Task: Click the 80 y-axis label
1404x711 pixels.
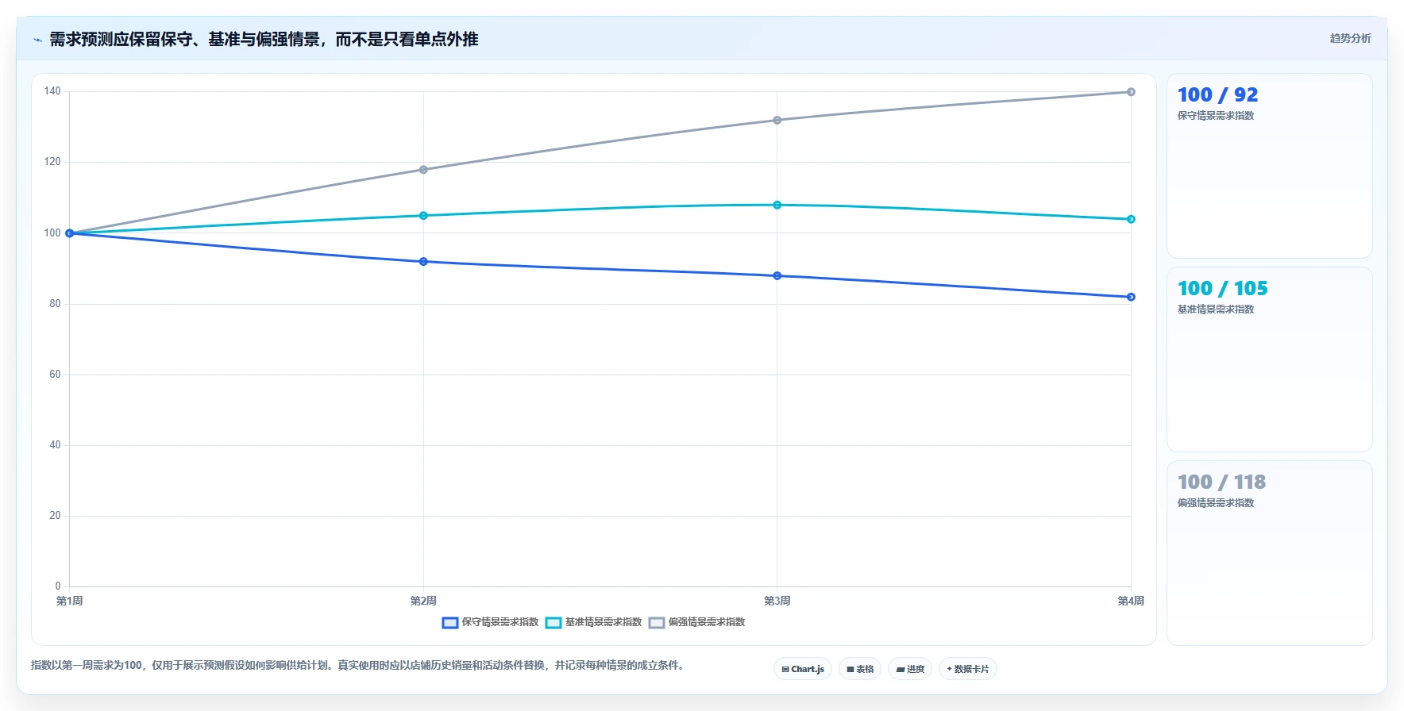Action: (55, 303)
